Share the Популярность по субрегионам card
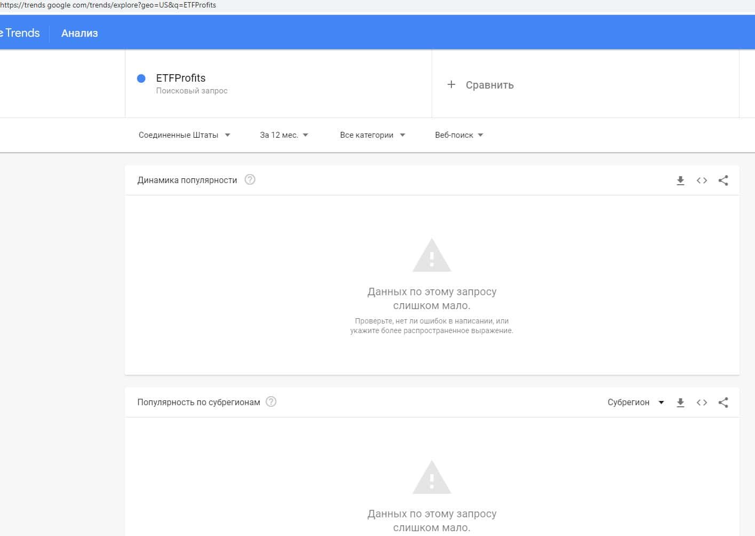This screenshot has width=755, height=536. [723, 403]
